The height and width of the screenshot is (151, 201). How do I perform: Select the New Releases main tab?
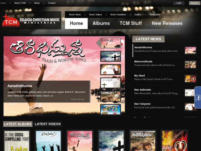tap(167, 23)
